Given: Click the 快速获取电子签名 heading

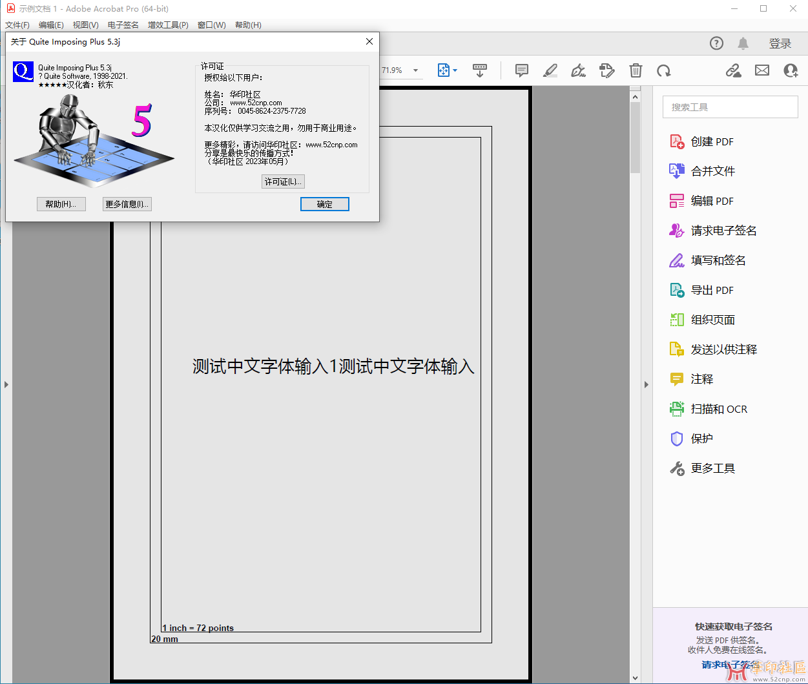Looking at the screenshot, I should 734,627.
